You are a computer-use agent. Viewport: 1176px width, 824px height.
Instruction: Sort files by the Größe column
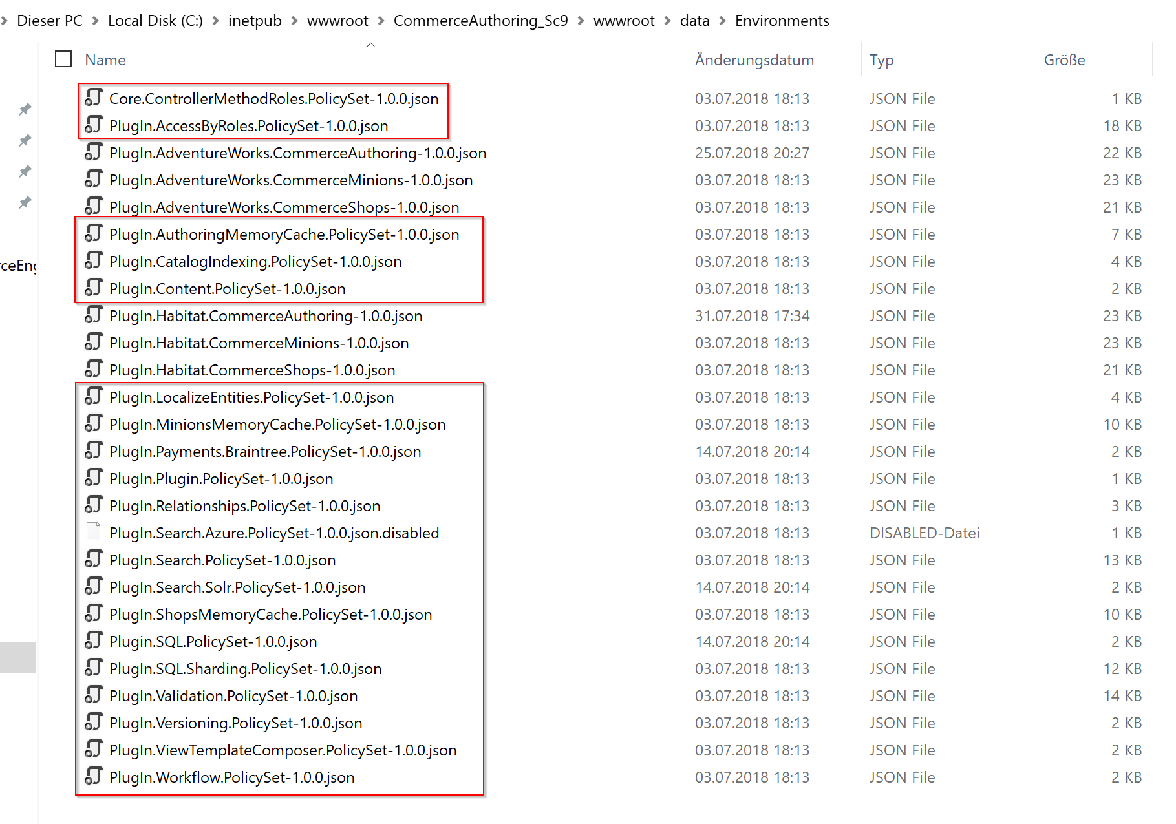click(x=1065, y=60)
